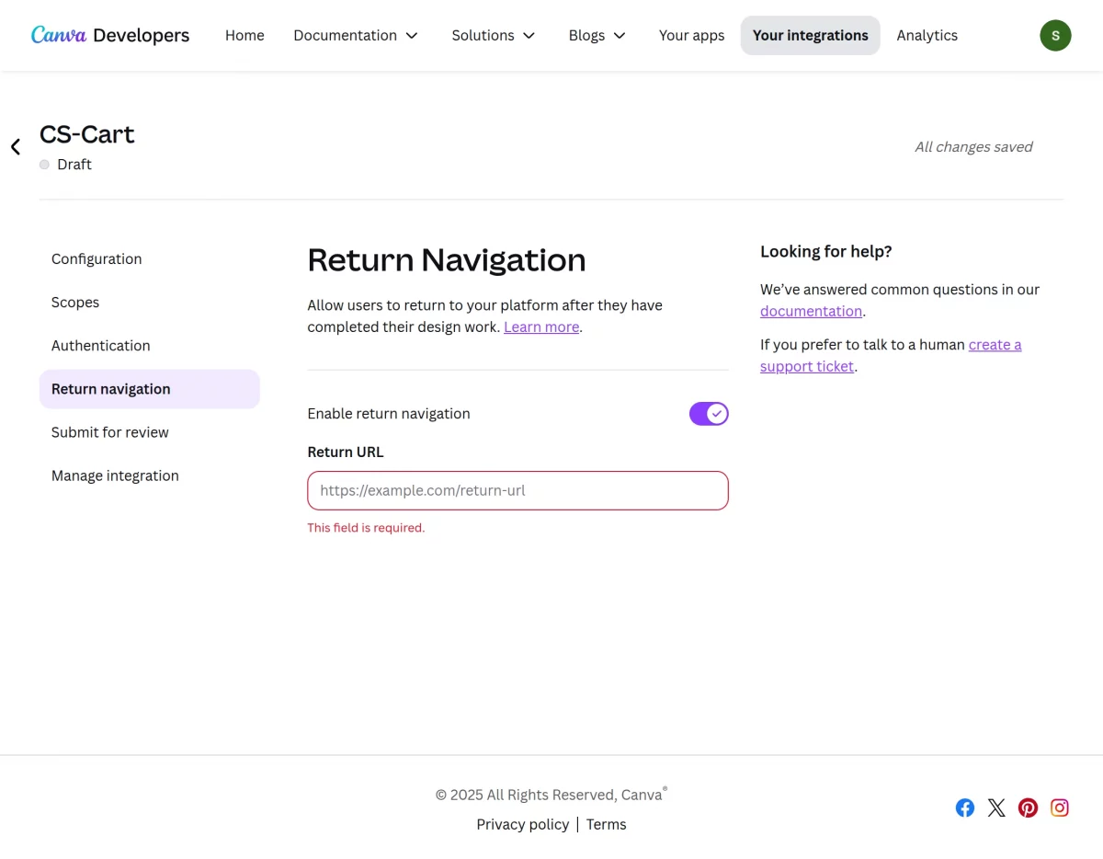Click the Canva Developers logo
The width and height of the screenshot is (1103, 859).
110,35
